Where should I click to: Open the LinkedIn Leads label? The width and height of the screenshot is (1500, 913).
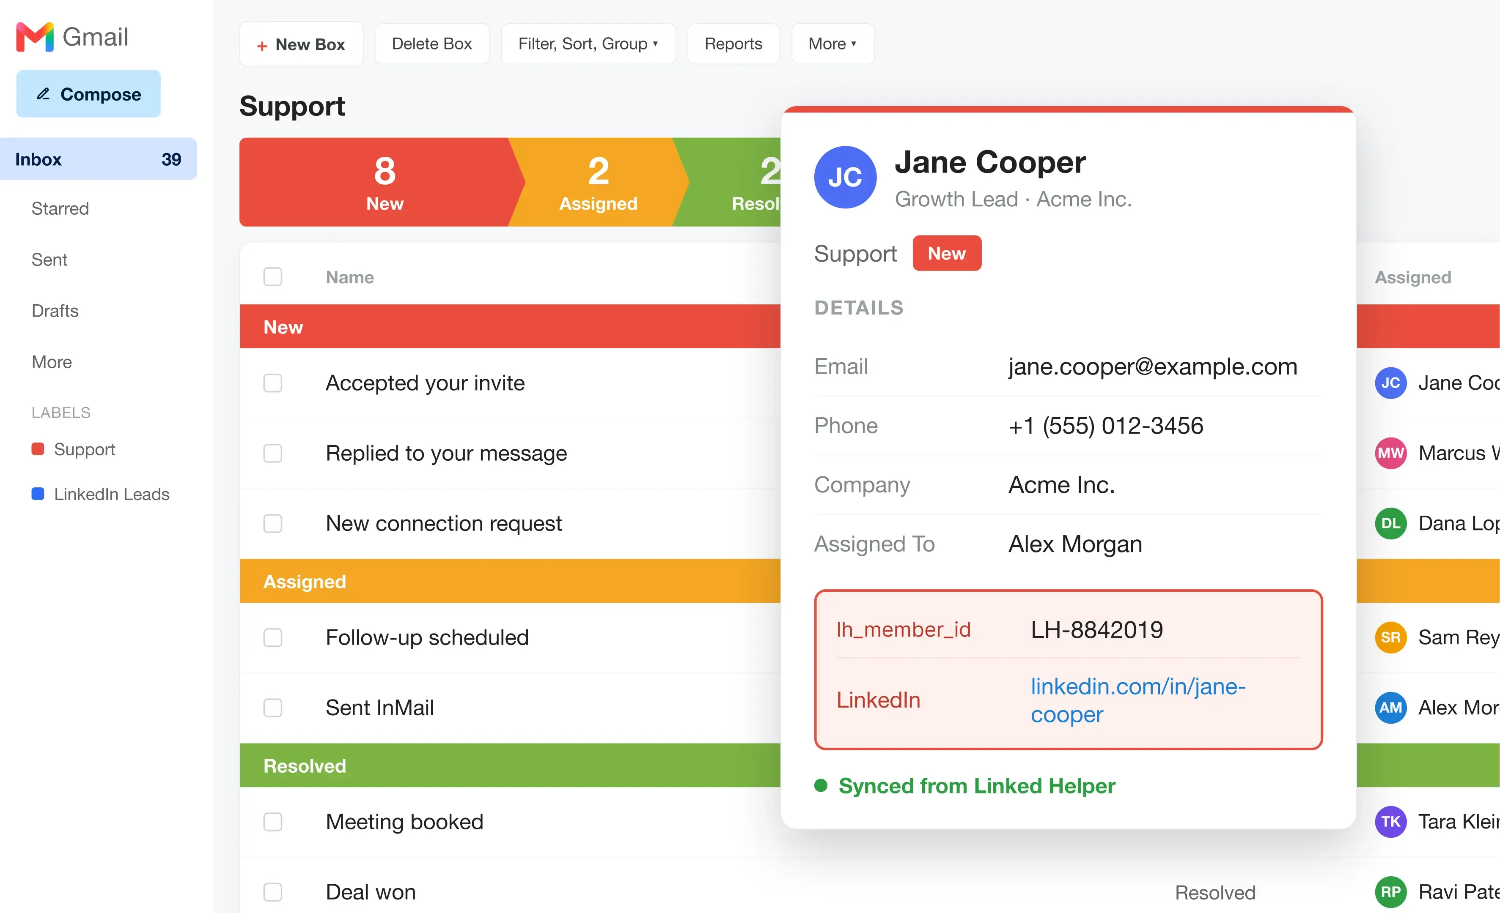coord(111,494)
